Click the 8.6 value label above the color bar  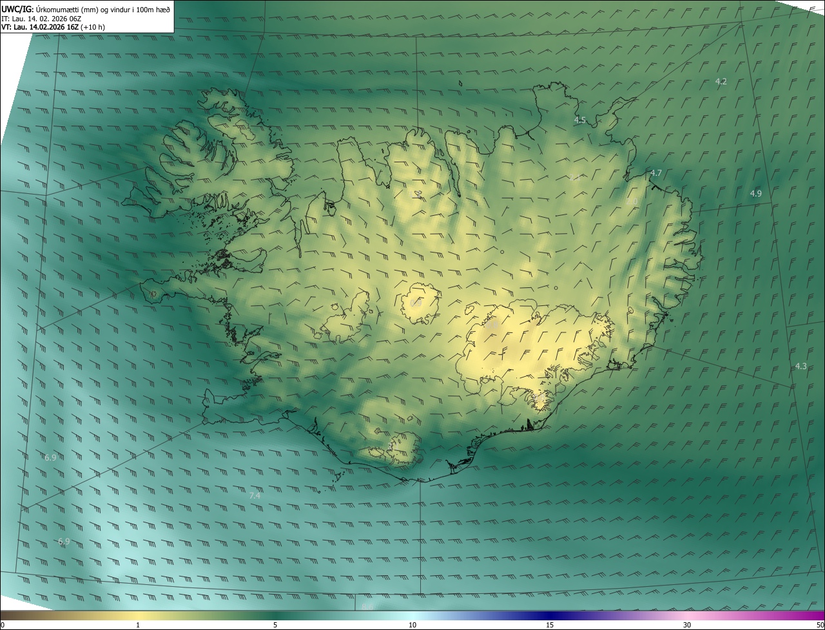click(367, 606)
